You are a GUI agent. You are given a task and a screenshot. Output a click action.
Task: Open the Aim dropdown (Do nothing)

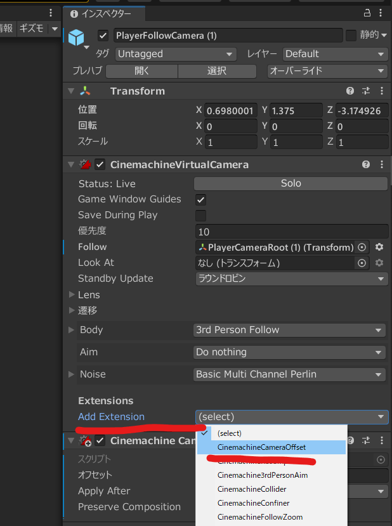289,352
